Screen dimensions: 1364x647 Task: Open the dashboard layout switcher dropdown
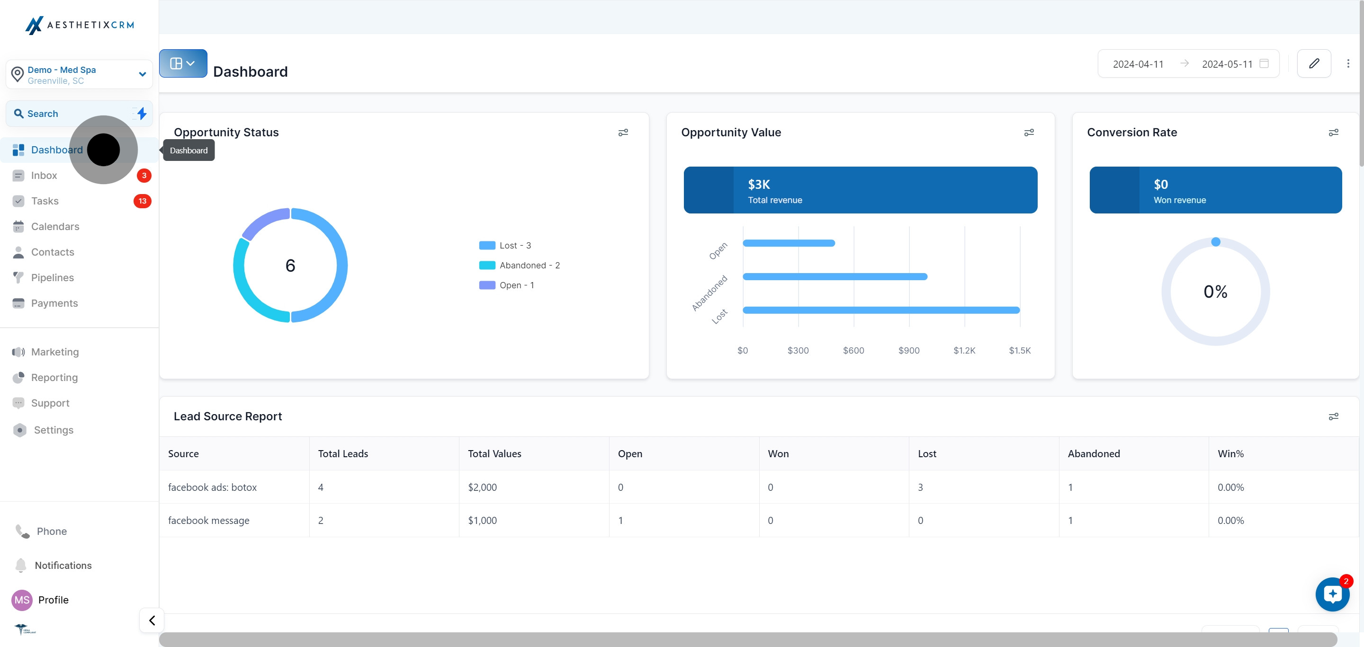point(183,63)
